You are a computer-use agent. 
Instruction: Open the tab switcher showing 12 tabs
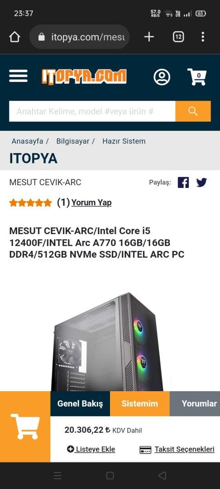178,37
